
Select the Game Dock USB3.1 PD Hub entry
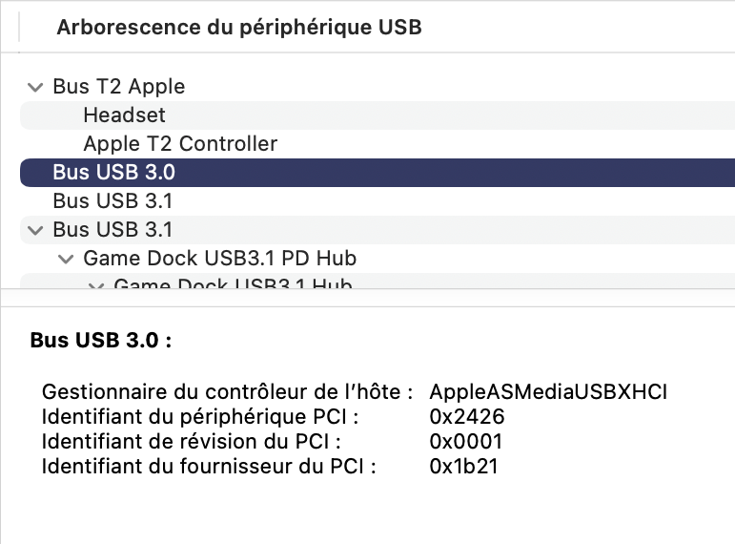220,258
